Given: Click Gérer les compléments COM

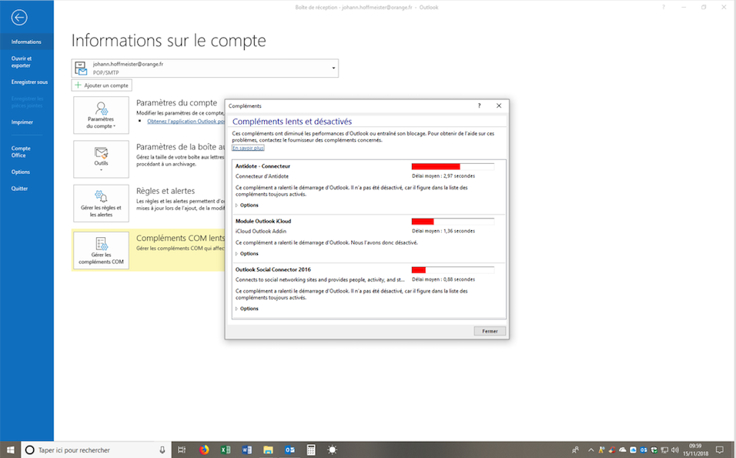Looking at the screenshot, I should tap(101, 250).
